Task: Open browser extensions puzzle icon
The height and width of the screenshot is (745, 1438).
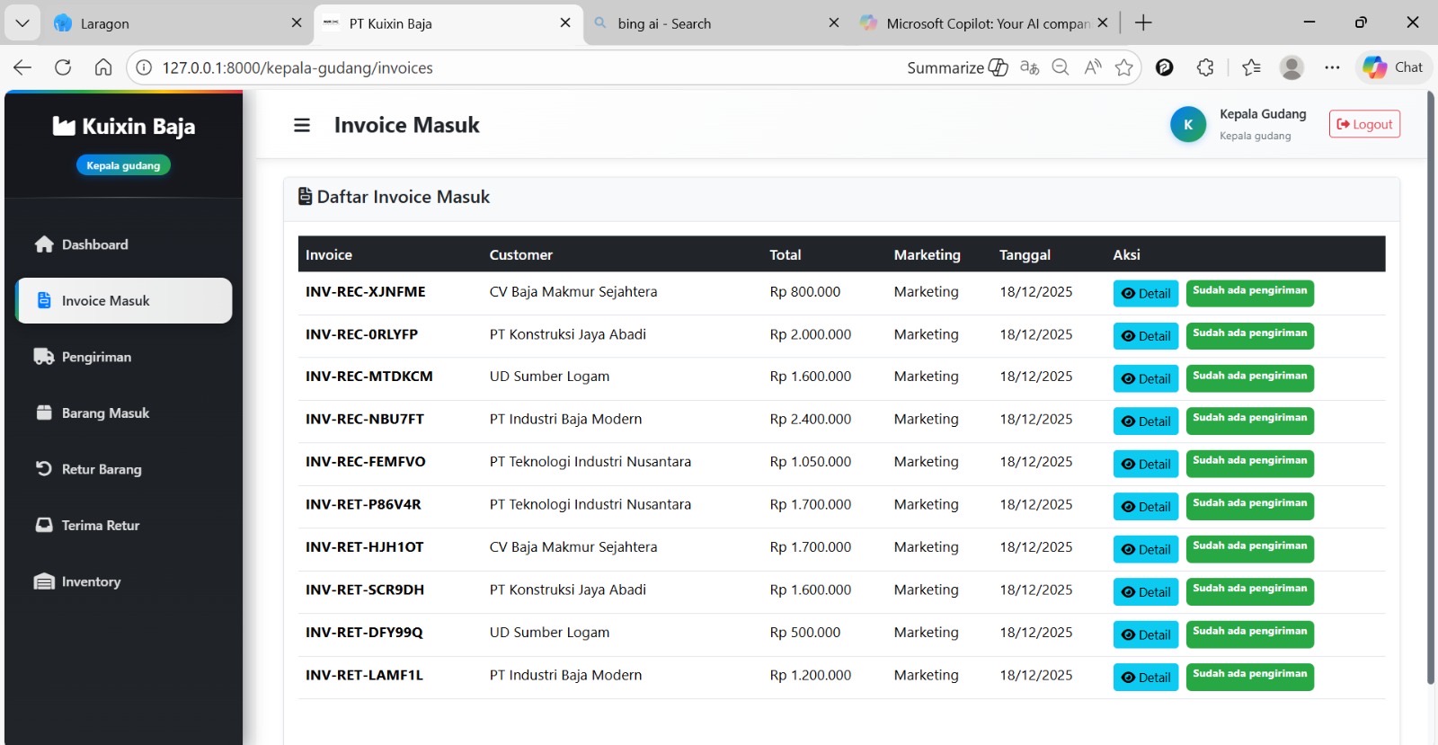Action: tap(1205, 67)
